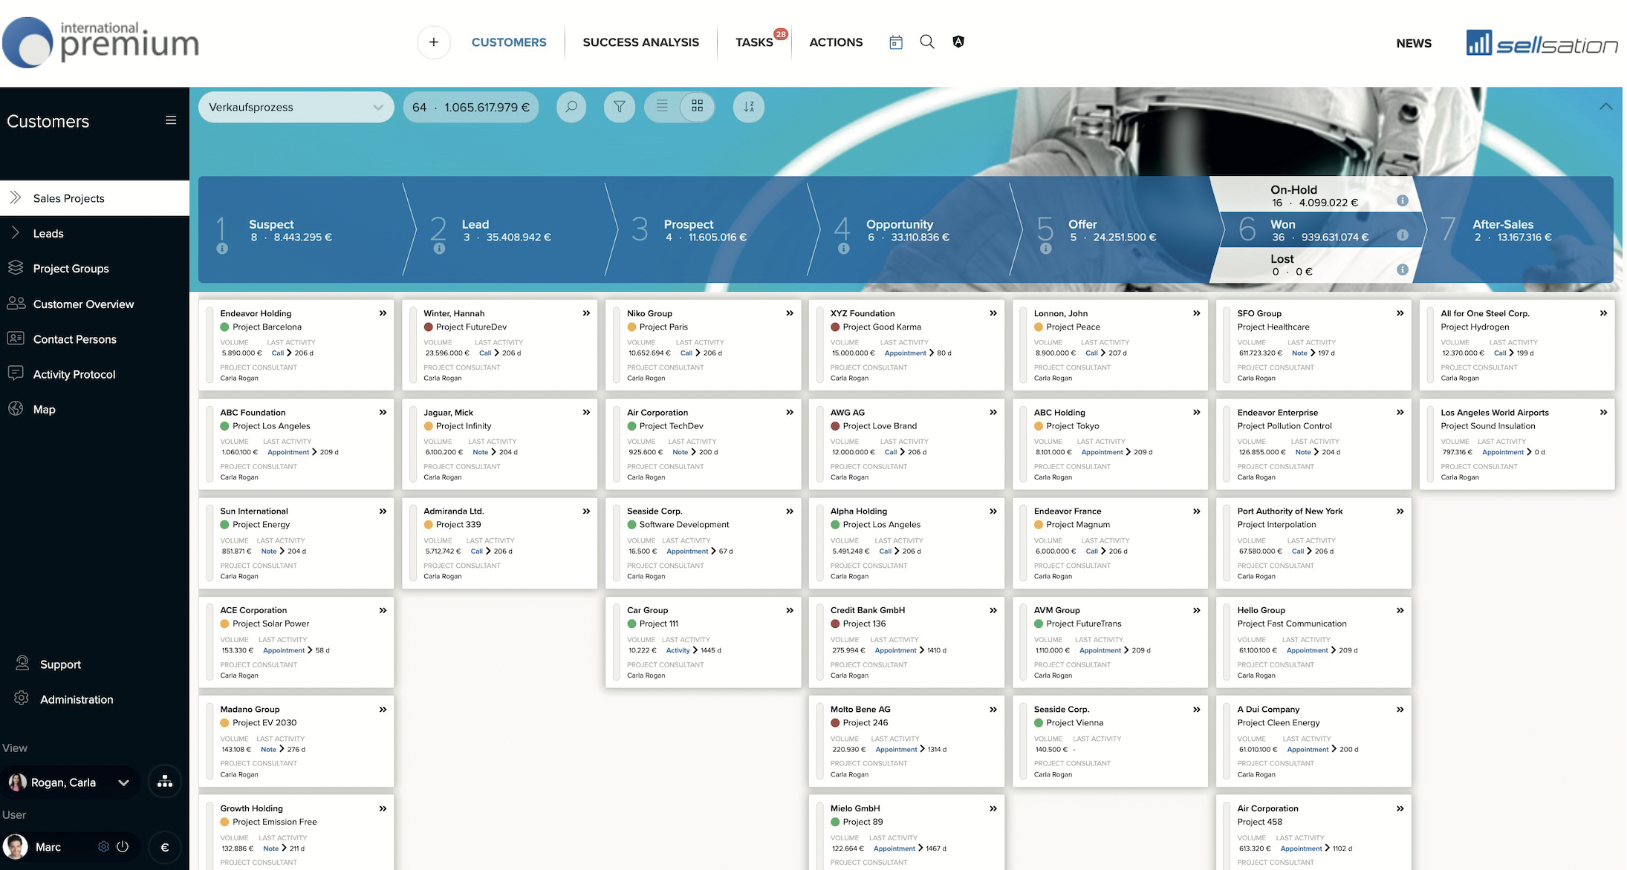Open Map in sidebar

(94, 409)
